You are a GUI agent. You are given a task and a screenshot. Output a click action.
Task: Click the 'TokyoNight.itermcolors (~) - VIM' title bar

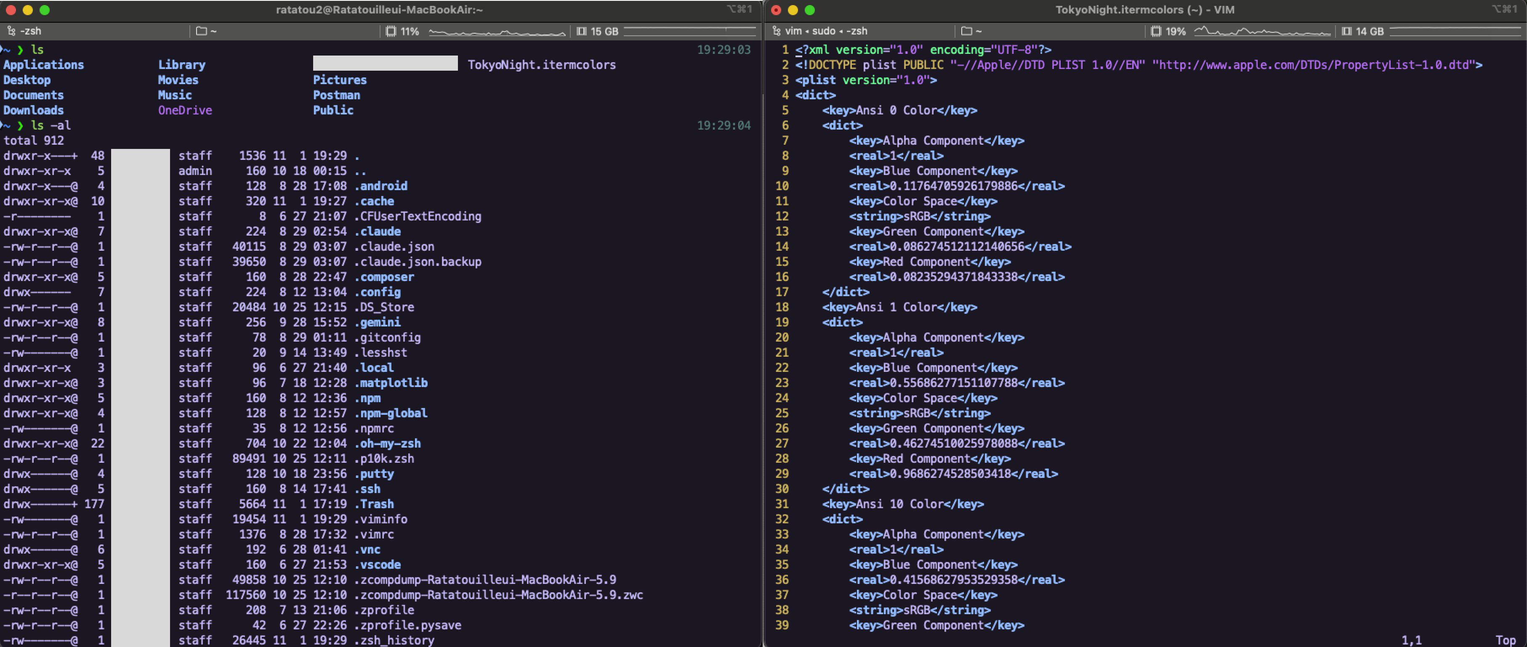coord(1145,10)
